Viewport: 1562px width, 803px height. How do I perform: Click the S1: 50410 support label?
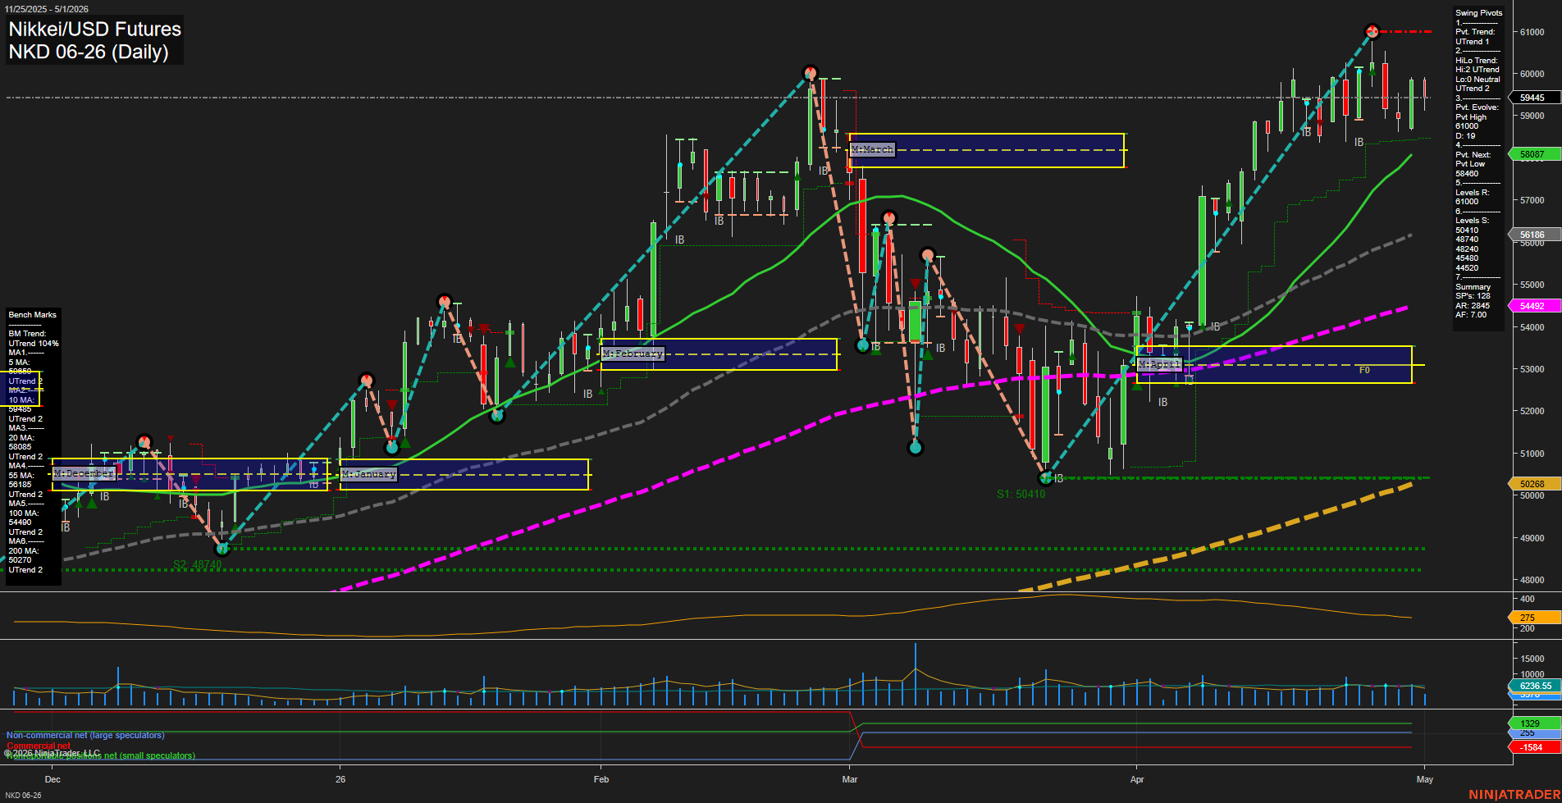[1021, 494]
